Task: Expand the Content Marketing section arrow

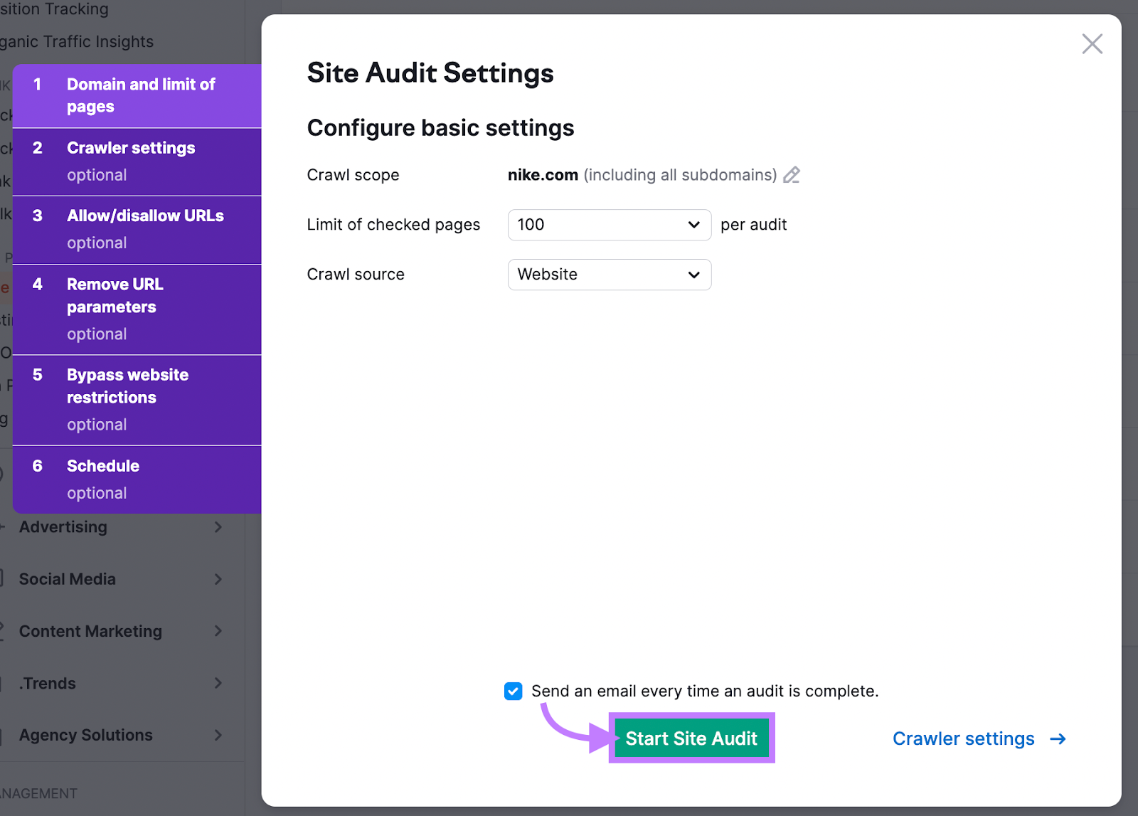Action: (218, 631)
